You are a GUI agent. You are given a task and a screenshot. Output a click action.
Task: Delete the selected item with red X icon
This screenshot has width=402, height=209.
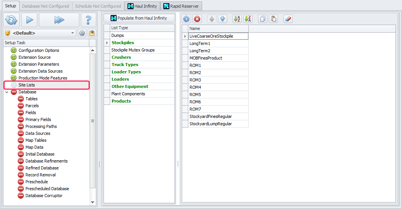[197, 19]
